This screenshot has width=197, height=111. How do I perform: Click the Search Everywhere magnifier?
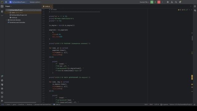[176, 2]
